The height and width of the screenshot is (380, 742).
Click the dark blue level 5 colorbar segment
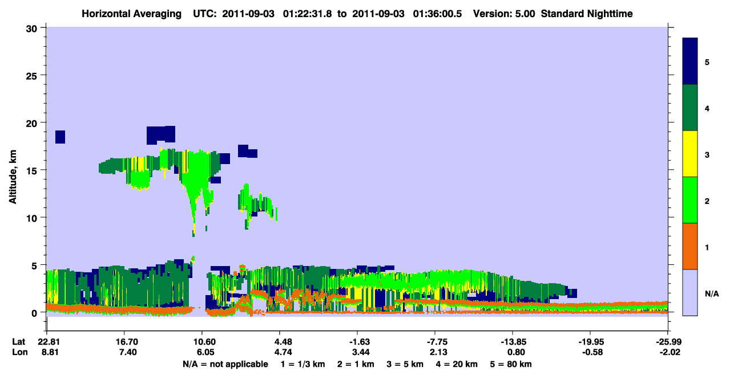tap(690, 61)
